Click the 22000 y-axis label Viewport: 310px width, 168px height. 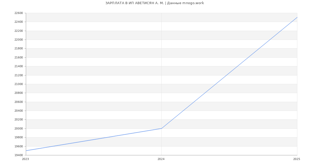19,40
